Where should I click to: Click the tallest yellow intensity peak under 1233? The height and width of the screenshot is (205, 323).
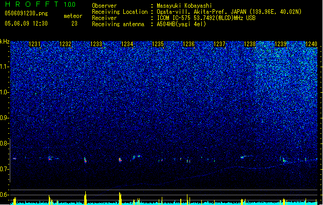tap(85, 198)
